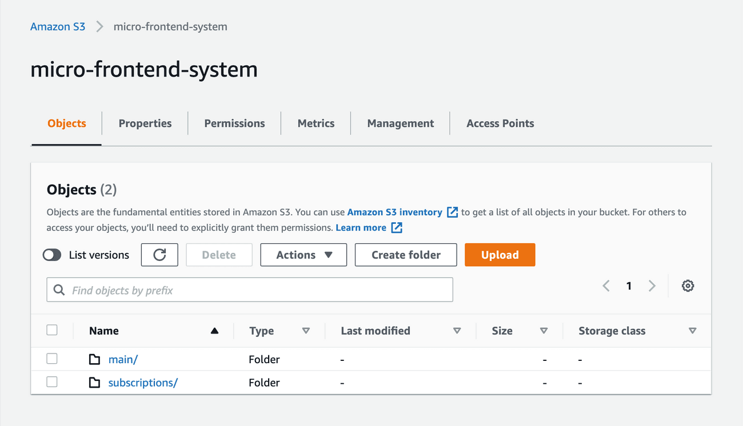Select the Management tab
743x426 pixels.
click(x=400, y=123)
